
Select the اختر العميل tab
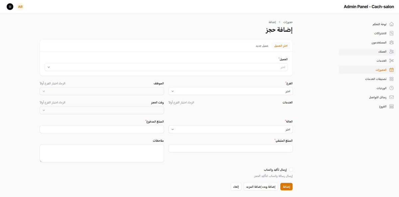(x=281, y=46)
